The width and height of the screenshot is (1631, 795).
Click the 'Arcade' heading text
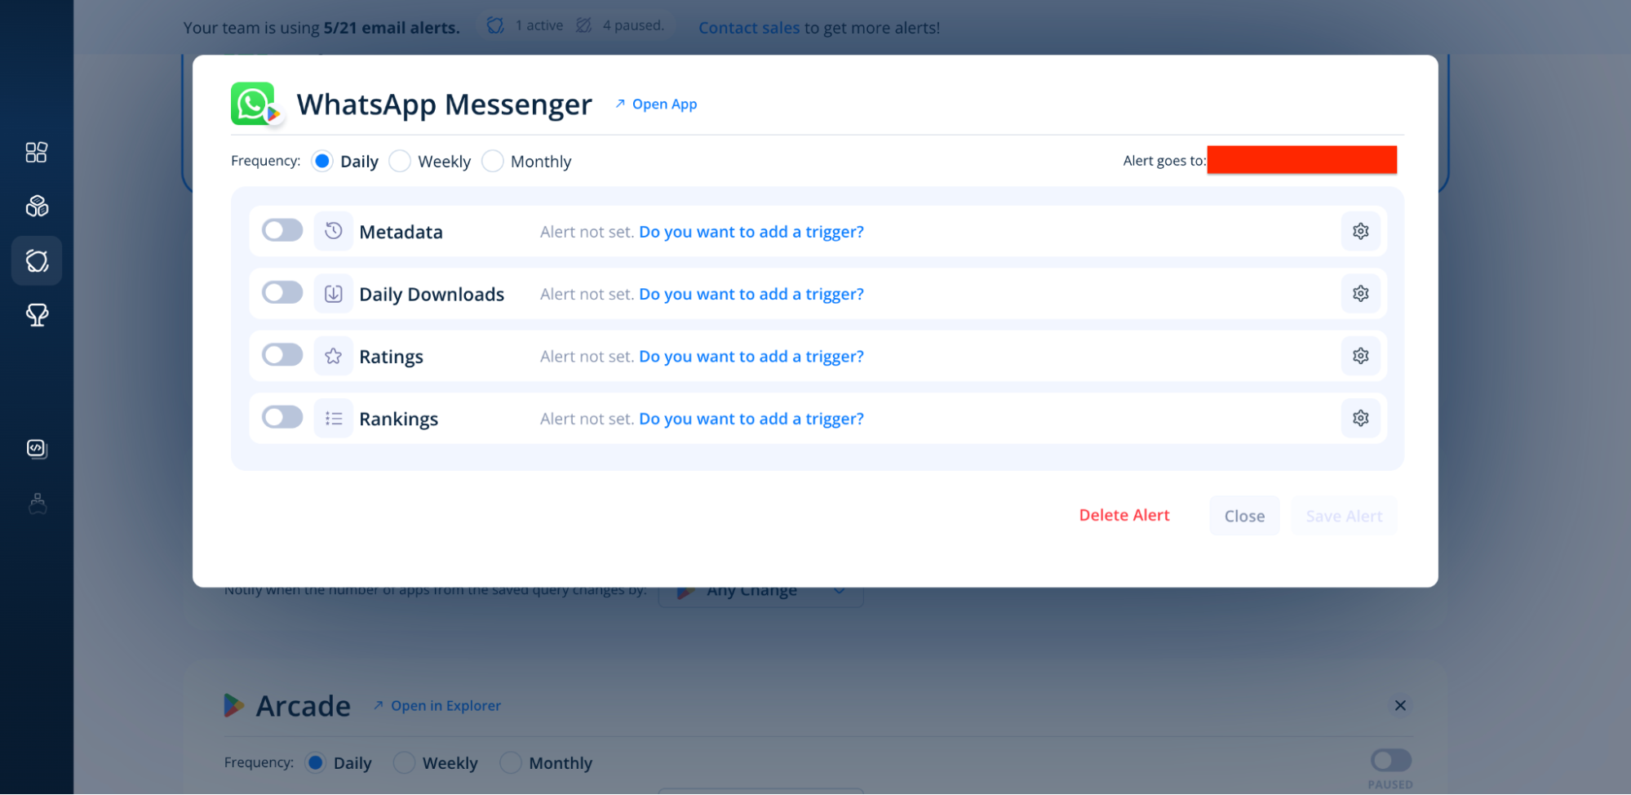click(x=304, y=706)
